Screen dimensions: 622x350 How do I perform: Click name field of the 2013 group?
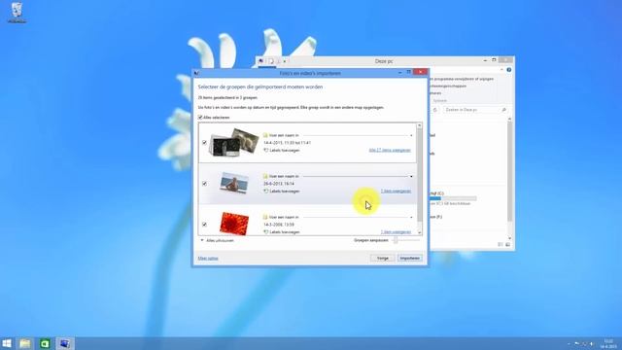tap(339, 176)
